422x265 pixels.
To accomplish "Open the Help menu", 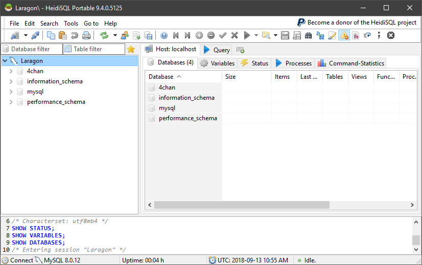I will click(x=111, y=24).
